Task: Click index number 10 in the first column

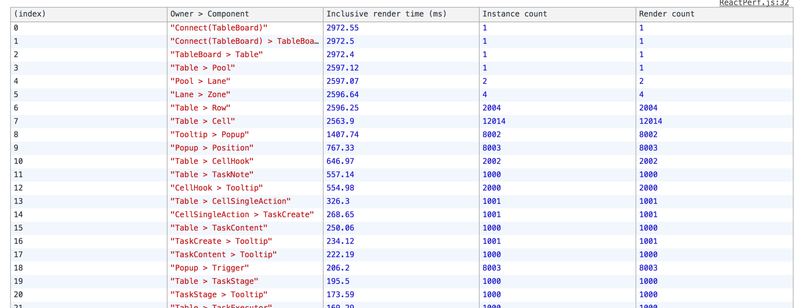Action: pos(18,161)
